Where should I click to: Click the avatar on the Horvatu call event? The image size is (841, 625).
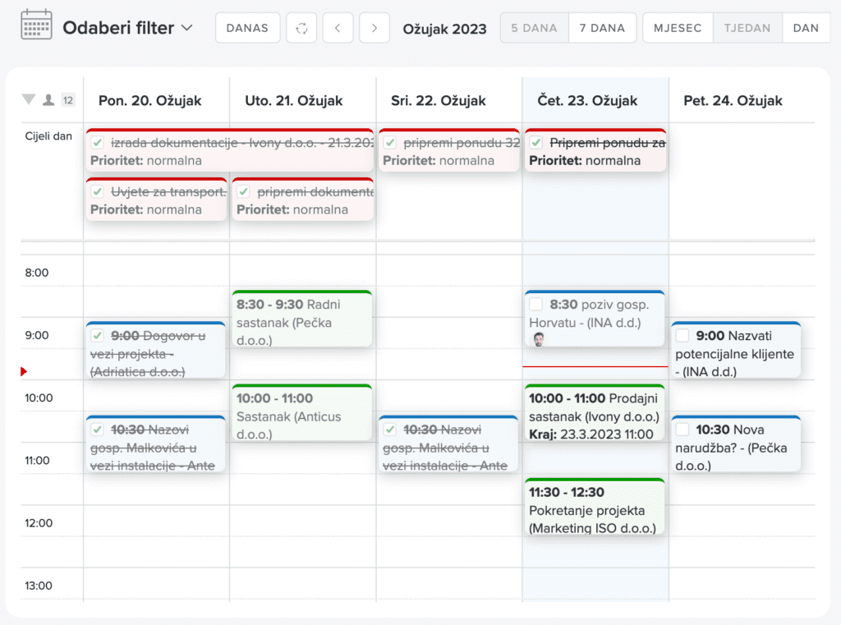[x=537, y=339]
